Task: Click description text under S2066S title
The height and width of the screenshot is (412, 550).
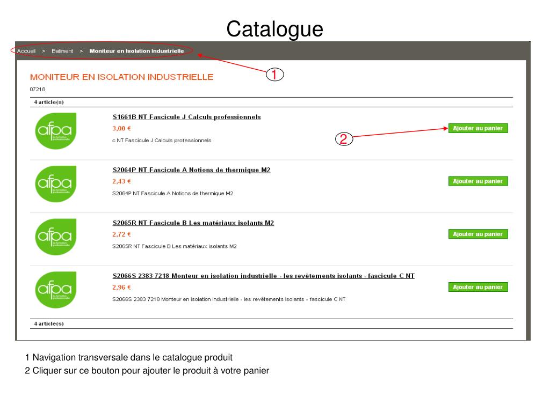Action: (229, 299)
